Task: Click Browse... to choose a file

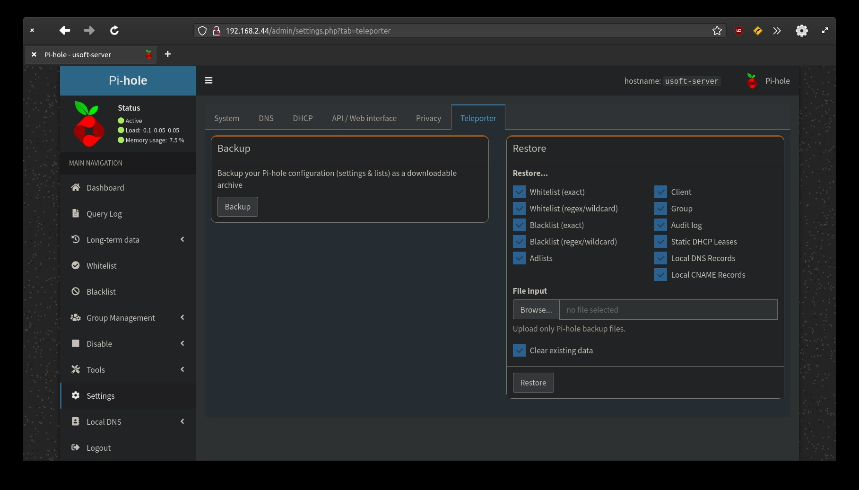Action: [536, 310]
